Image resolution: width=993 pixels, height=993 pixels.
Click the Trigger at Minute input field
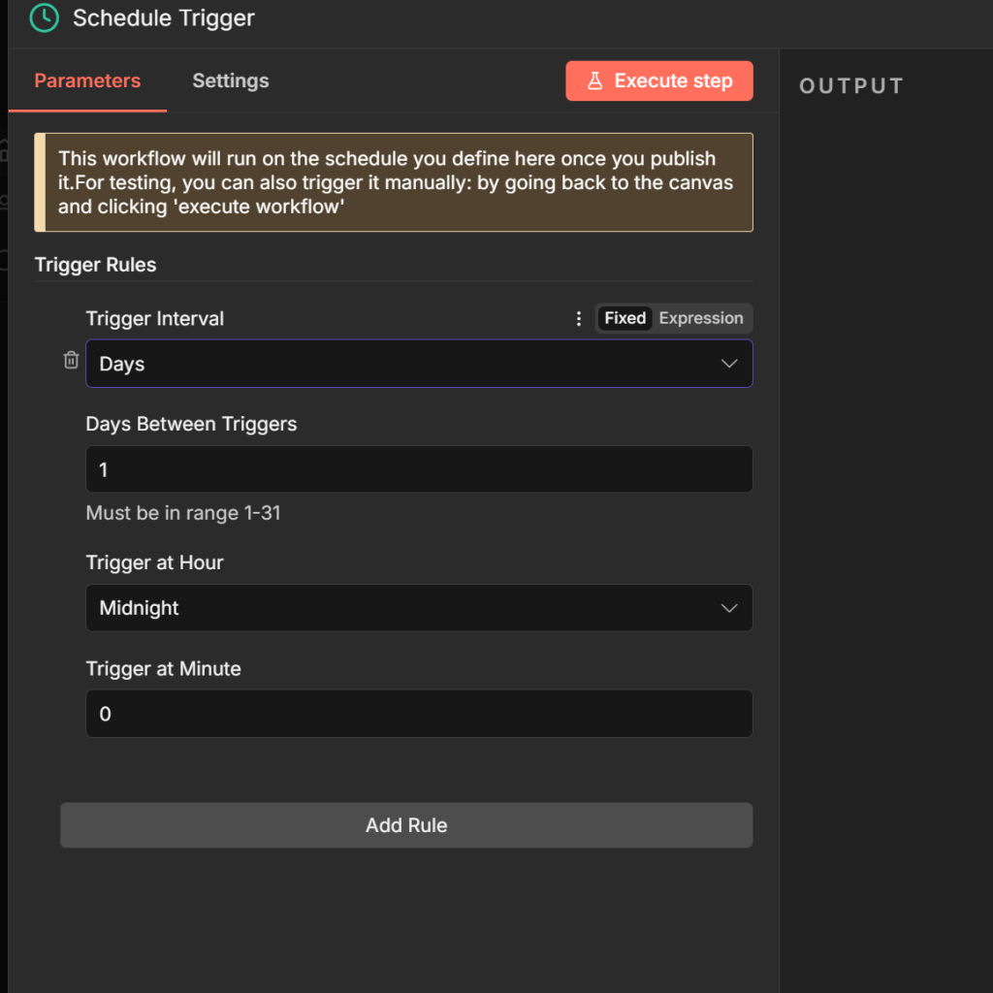click(x=419, y=714)
